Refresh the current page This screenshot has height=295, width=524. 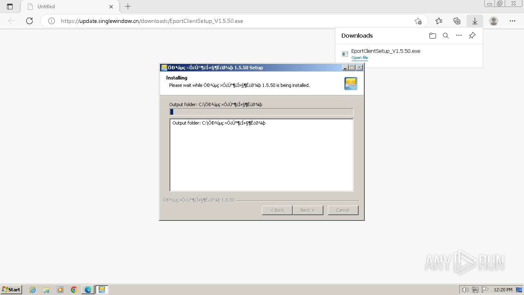point(29,21)
